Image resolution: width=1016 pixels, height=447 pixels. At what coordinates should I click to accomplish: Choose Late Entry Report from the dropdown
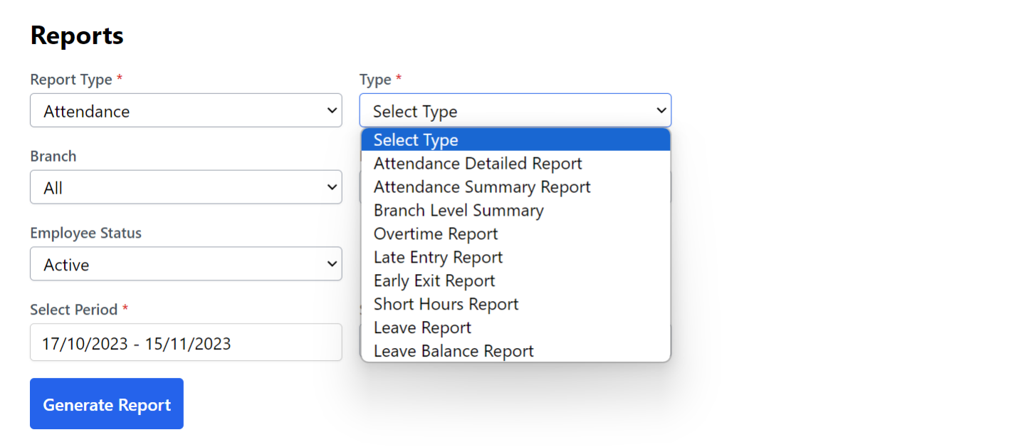point(437,257)
